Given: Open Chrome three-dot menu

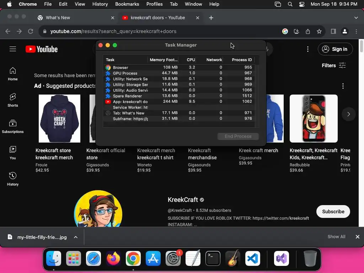Looking at the screenshot, I should pos(356,31).
